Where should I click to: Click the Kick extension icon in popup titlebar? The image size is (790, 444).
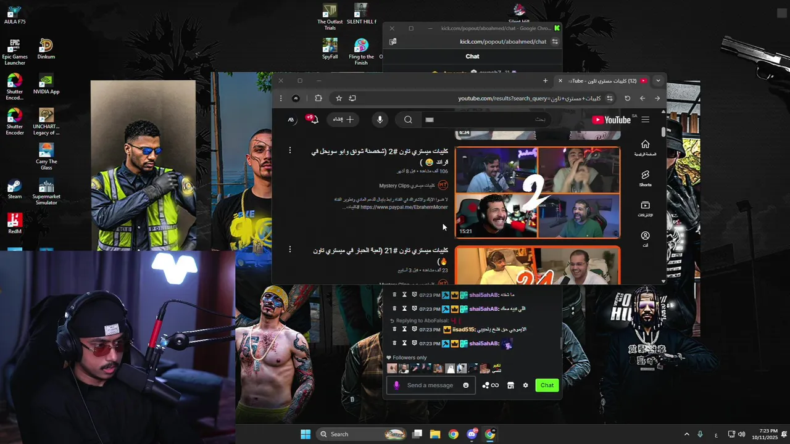point(557,28)
